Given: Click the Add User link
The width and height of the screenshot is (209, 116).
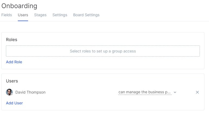Looking at the screenshot, I should coord(14,103).
